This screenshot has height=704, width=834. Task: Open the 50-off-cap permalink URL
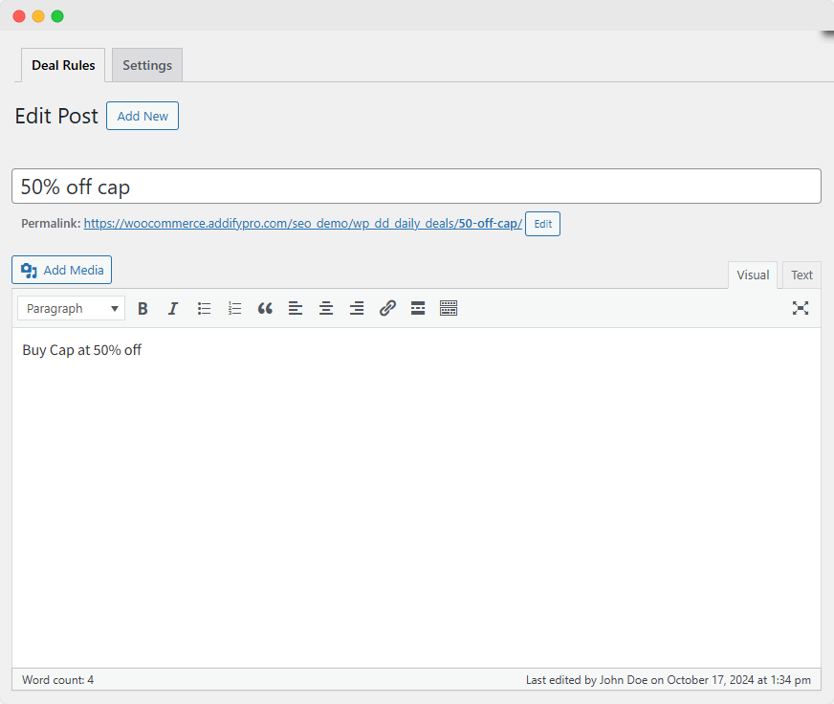click(x=302, y=224)
